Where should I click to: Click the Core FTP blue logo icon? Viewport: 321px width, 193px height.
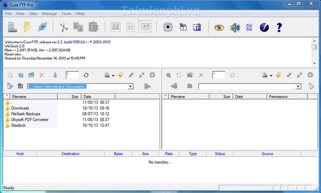click(x=264, y=27)
